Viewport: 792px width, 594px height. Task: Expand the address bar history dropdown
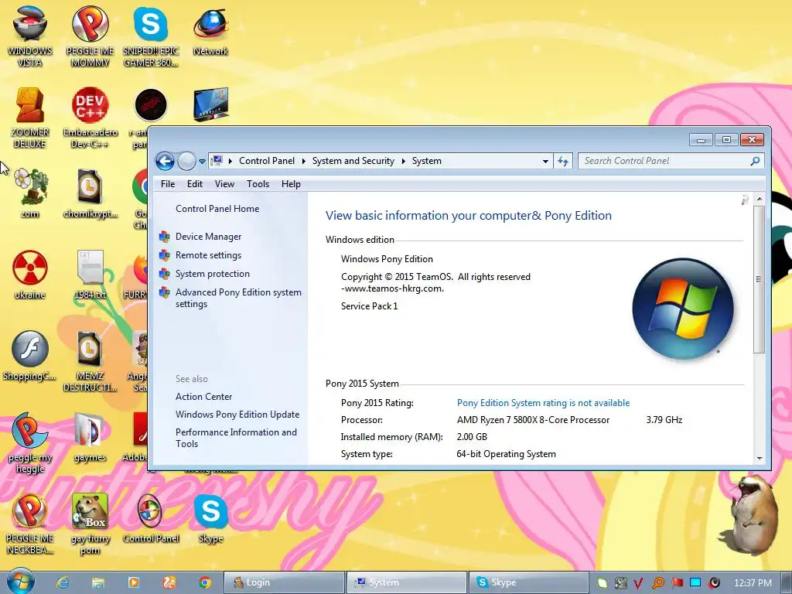pos(545,161)
